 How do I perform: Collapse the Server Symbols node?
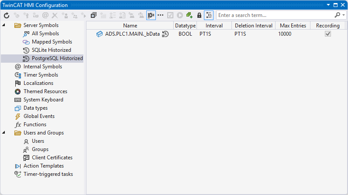3,25
